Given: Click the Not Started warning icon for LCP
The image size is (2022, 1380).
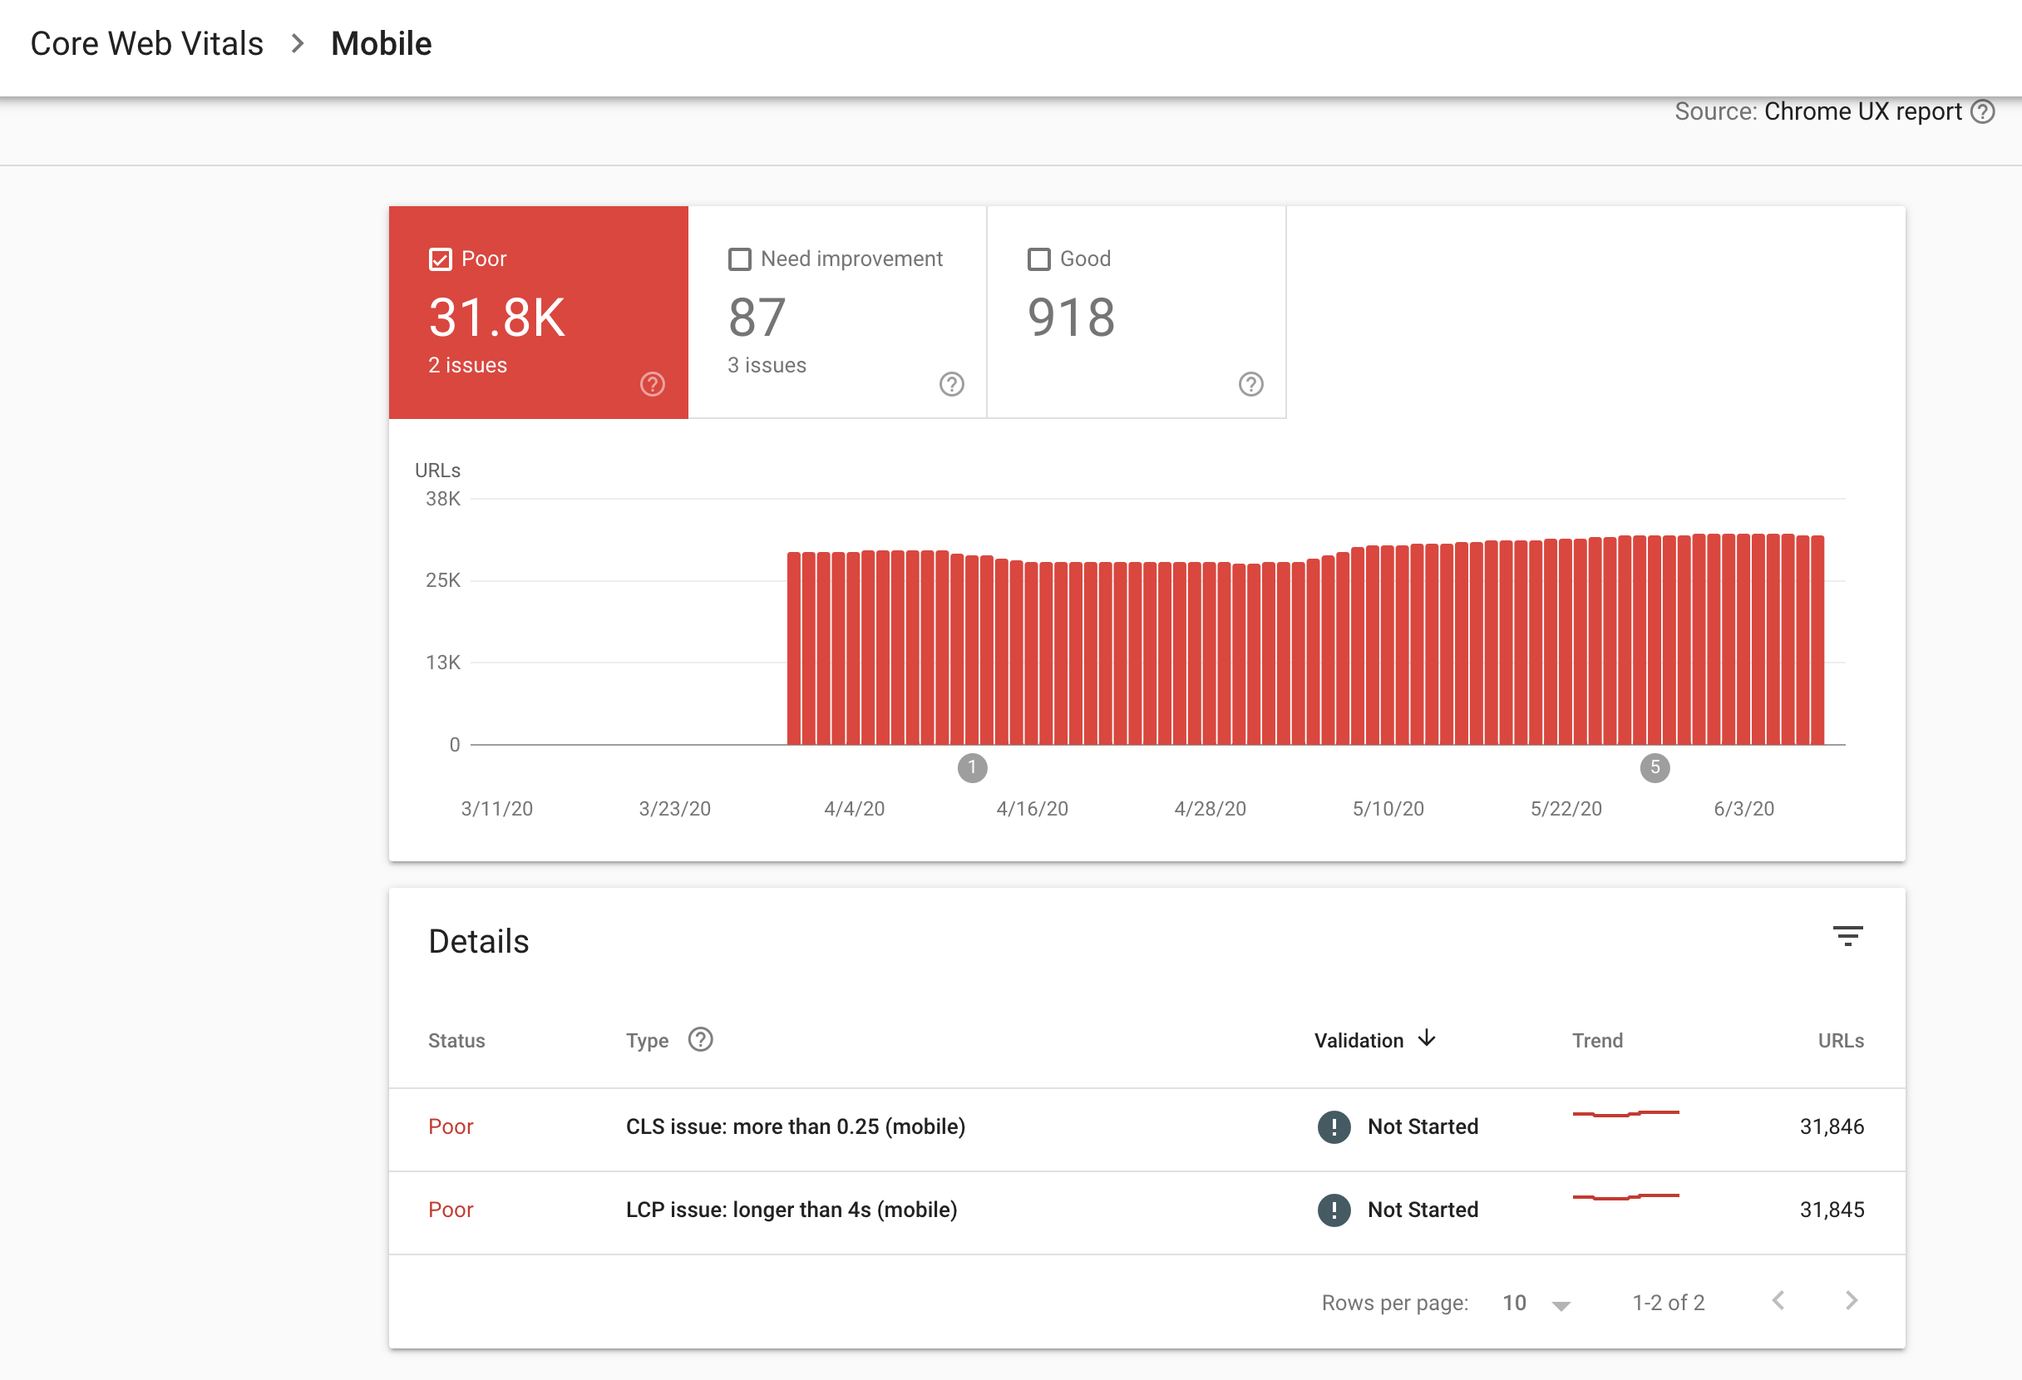Looking at the screenshot, I should point(1334,1210).
